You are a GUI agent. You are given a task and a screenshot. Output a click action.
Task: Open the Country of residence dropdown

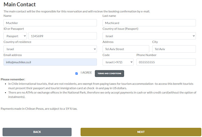[x=50, y=49]
